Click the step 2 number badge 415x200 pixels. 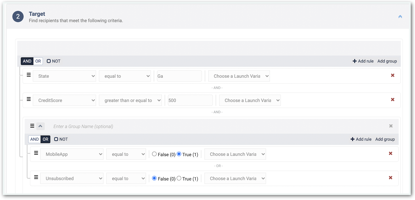(18, 16)
